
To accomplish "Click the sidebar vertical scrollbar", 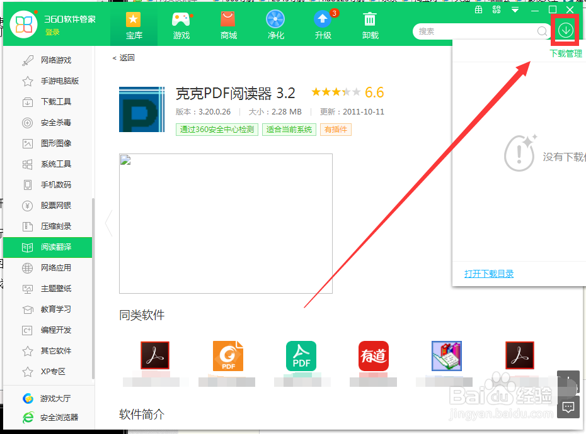I will (93, 288).
